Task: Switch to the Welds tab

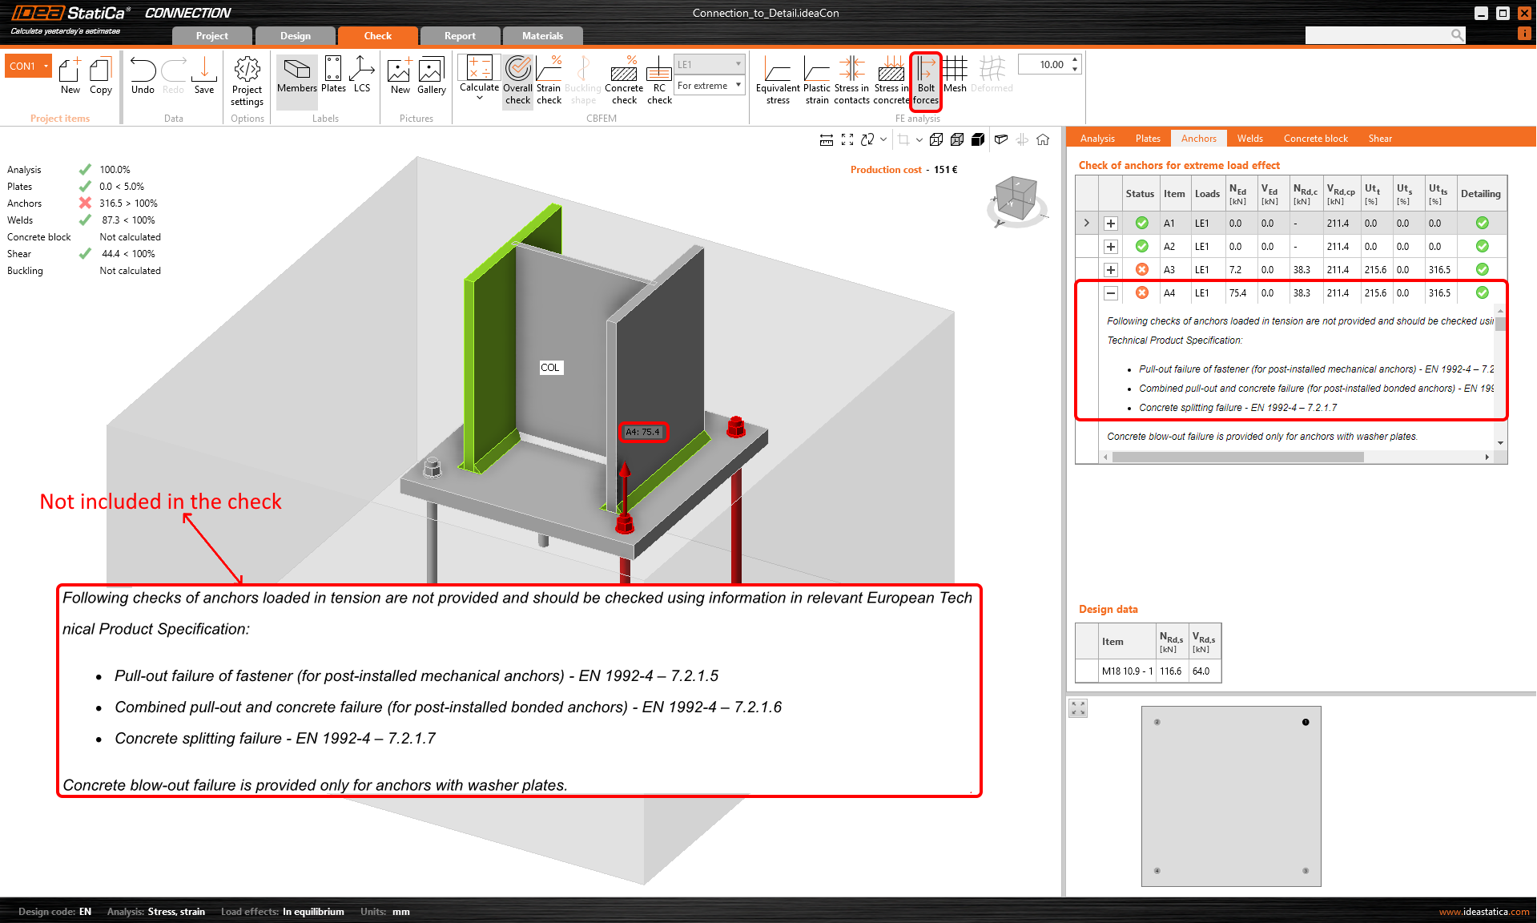Action: pyautogui.click(x=1249, y=138)
